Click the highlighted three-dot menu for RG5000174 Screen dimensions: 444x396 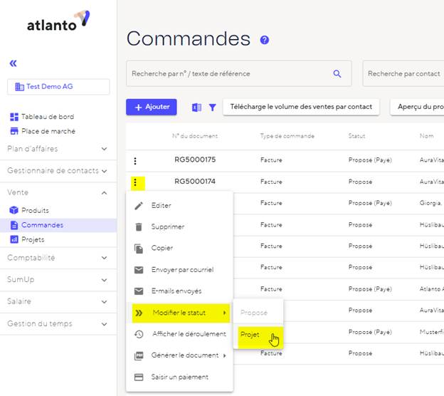(x=135, y=182)
